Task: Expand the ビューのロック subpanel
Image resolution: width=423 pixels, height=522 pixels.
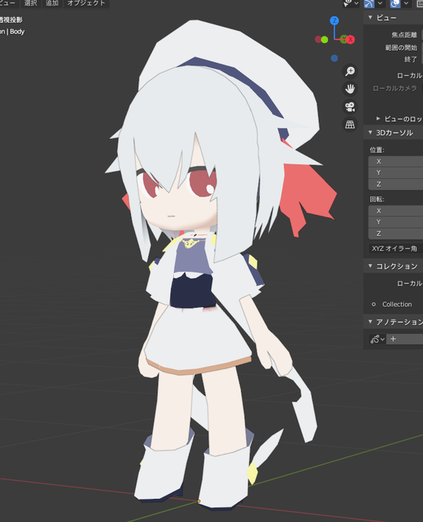Action: [x=378, y=118]
